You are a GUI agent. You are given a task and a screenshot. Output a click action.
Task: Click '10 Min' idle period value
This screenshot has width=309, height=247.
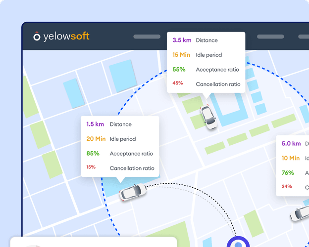point(291,158)
